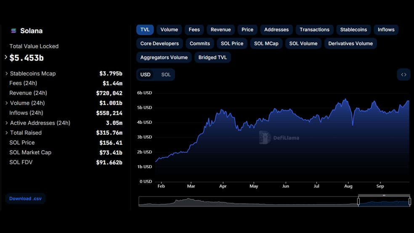
Task: Click the Inflows (24h) value $558,214
Action: (109, 113)
